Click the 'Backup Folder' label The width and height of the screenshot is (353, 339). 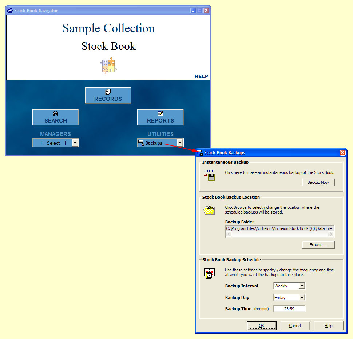239,222
